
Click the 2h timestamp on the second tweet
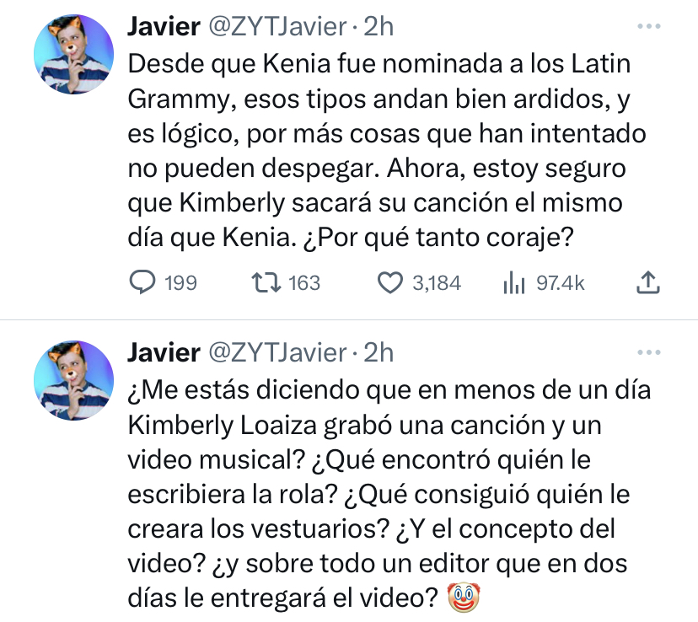point(379,351)
